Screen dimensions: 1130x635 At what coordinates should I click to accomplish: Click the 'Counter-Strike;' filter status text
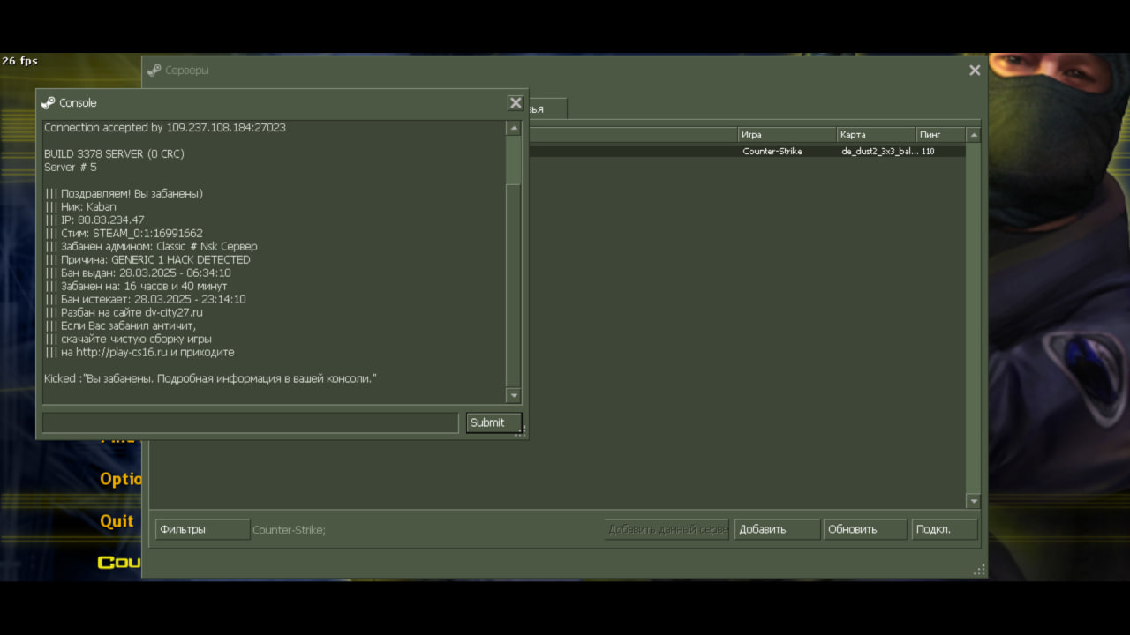coord(290,530)
